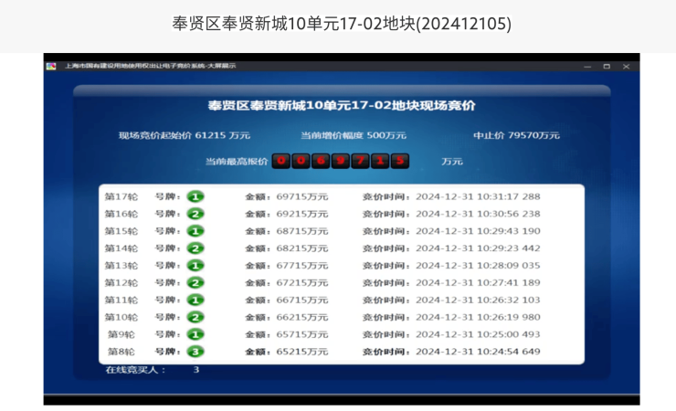Click the 当前最高报价 label
Image resolution: width=676 pixels, height=411 pixels.
[x=237, y=162]
